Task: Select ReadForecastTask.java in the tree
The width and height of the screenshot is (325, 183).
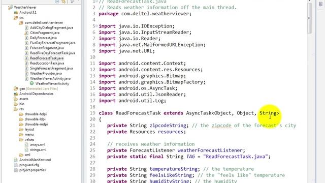Action: [47, 58]
